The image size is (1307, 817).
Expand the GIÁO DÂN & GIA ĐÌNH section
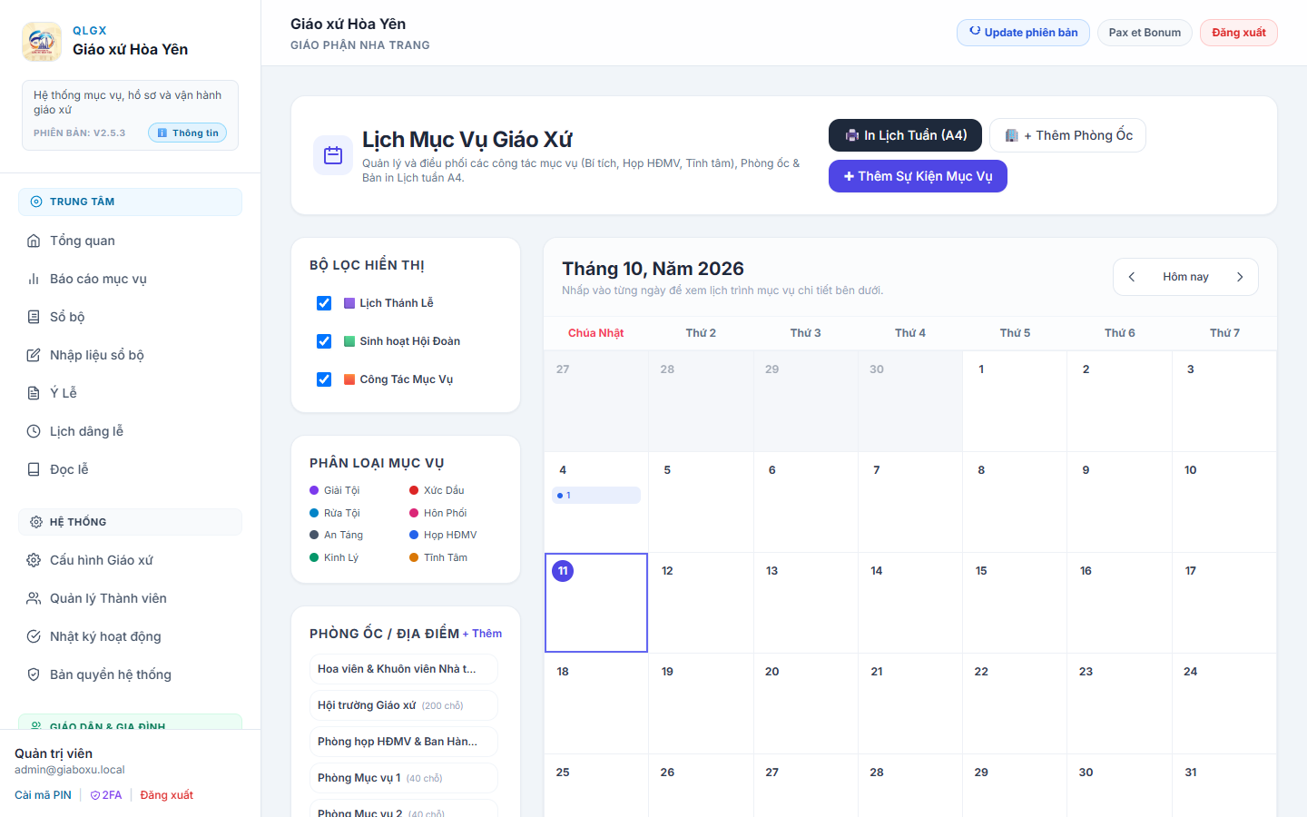click(x=130, y=723)
